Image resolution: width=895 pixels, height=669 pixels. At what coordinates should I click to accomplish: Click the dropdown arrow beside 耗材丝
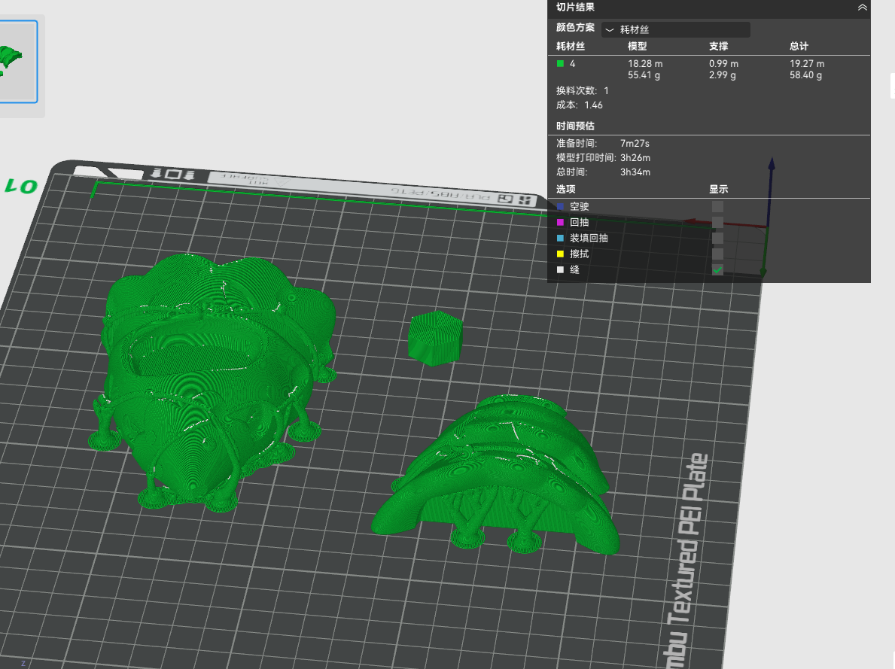[x=610, y=29]
